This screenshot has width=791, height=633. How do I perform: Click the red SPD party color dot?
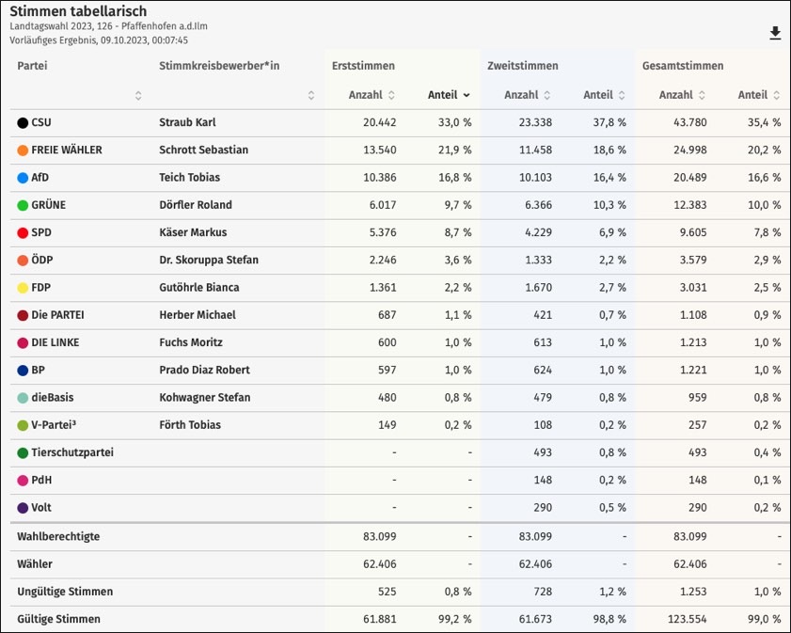(x=23, y=232)
